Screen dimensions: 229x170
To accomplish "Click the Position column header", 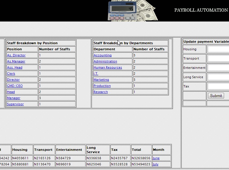I will pos(22,49).
